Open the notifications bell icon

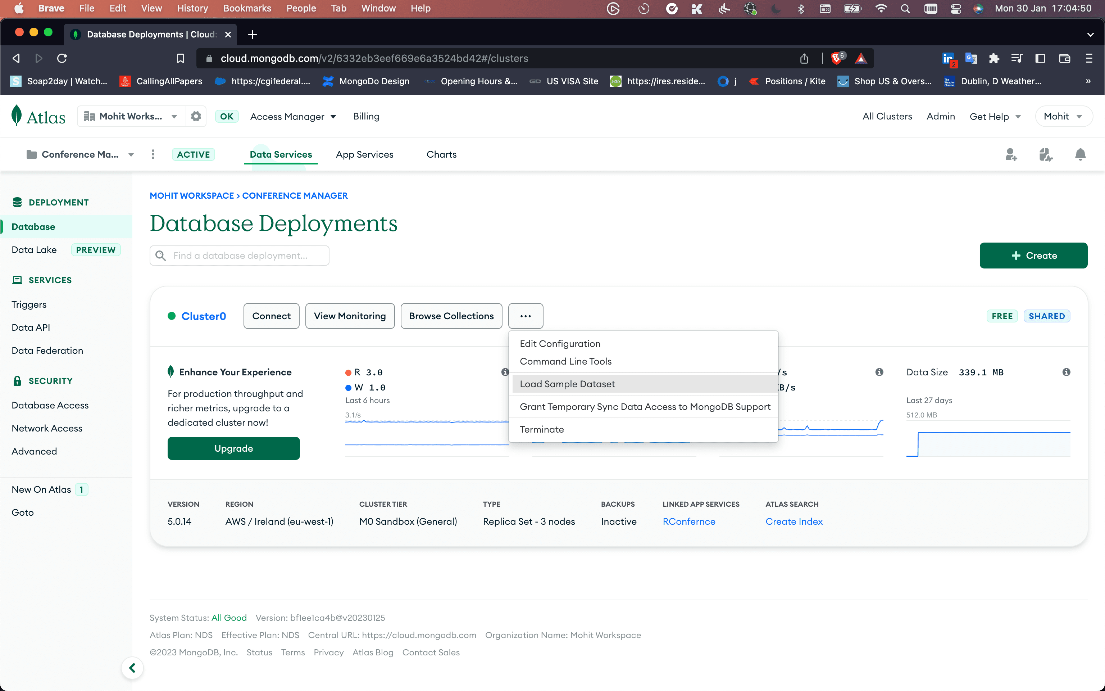pos(1080,154)
